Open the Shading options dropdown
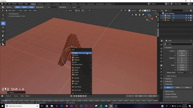The image size is (193, 108). coord(155,11)
